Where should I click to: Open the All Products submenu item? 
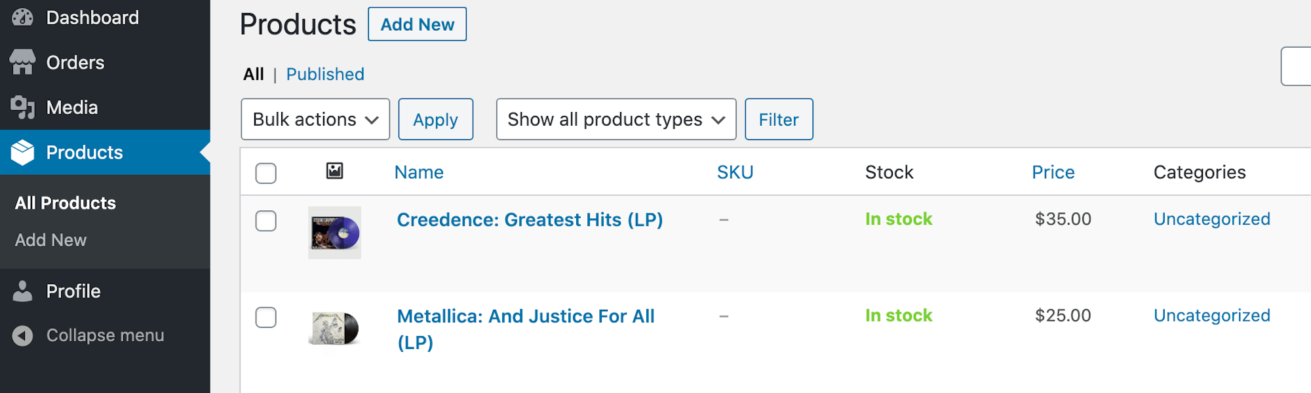click(x=66, y=203)
